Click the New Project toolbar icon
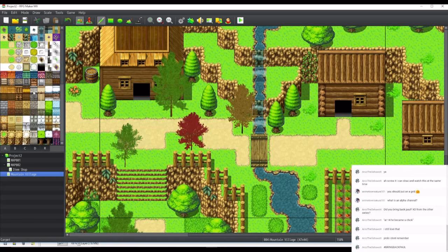The width and height of the screenshot is (448, 252). click(x=6, y=21)
